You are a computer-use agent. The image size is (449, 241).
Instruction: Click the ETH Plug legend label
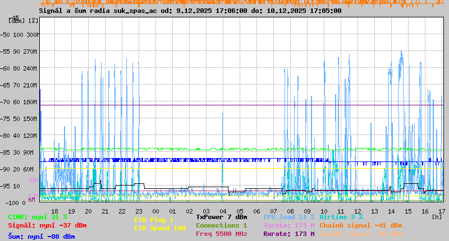click(154, 220)
